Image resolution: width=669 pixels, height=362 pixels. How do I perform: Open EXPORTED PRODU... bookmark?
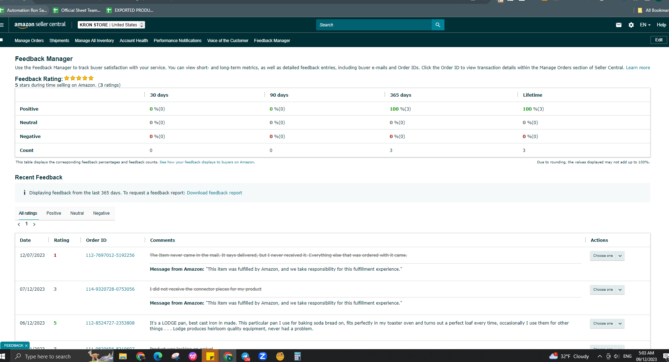tap(130, 10)
